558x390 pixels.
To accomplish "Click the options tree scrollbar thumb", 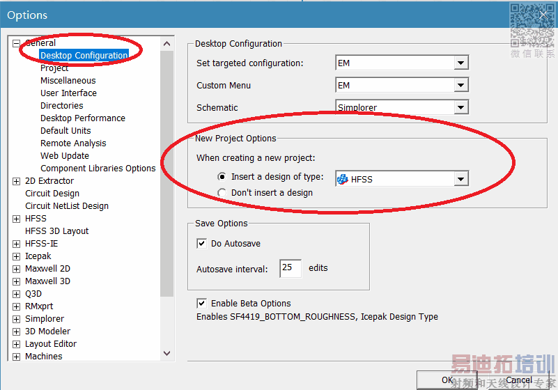I will pyautogui.click(x=166, y=173).
